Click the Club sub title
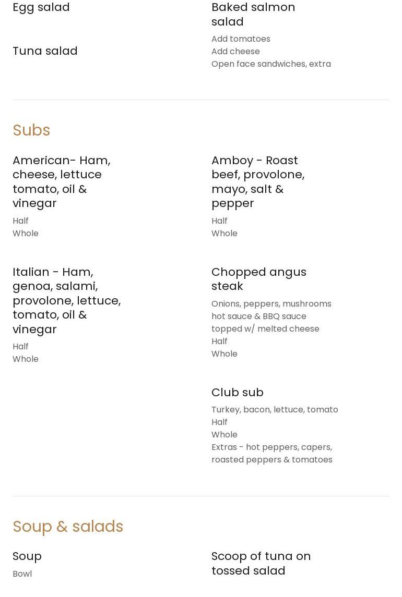This screenshot has height=597, width=402. click(x=237, y=392)
